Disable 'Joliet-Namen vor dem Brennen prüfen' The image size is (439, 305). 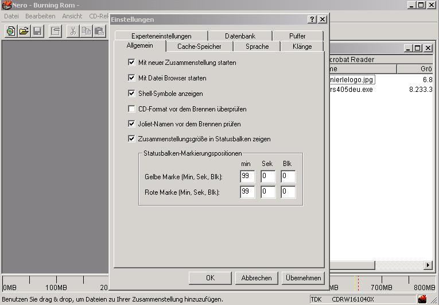click(x=132, y=123)
